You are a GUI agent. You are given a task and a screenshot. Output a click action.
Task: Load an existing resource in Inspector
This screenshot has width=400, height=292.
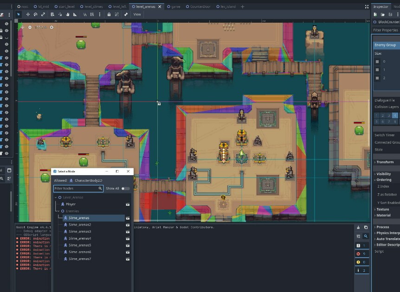[x=383, y=14]
